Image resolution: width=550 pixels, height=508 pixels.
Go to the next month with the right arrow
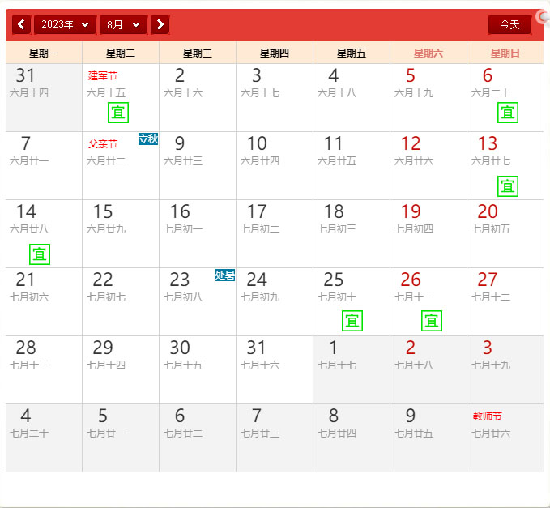(160, 24)
